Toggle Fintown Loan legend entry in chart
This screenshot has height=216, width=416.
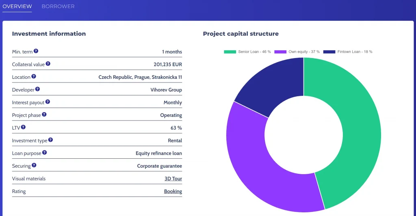tap(348, 52)
